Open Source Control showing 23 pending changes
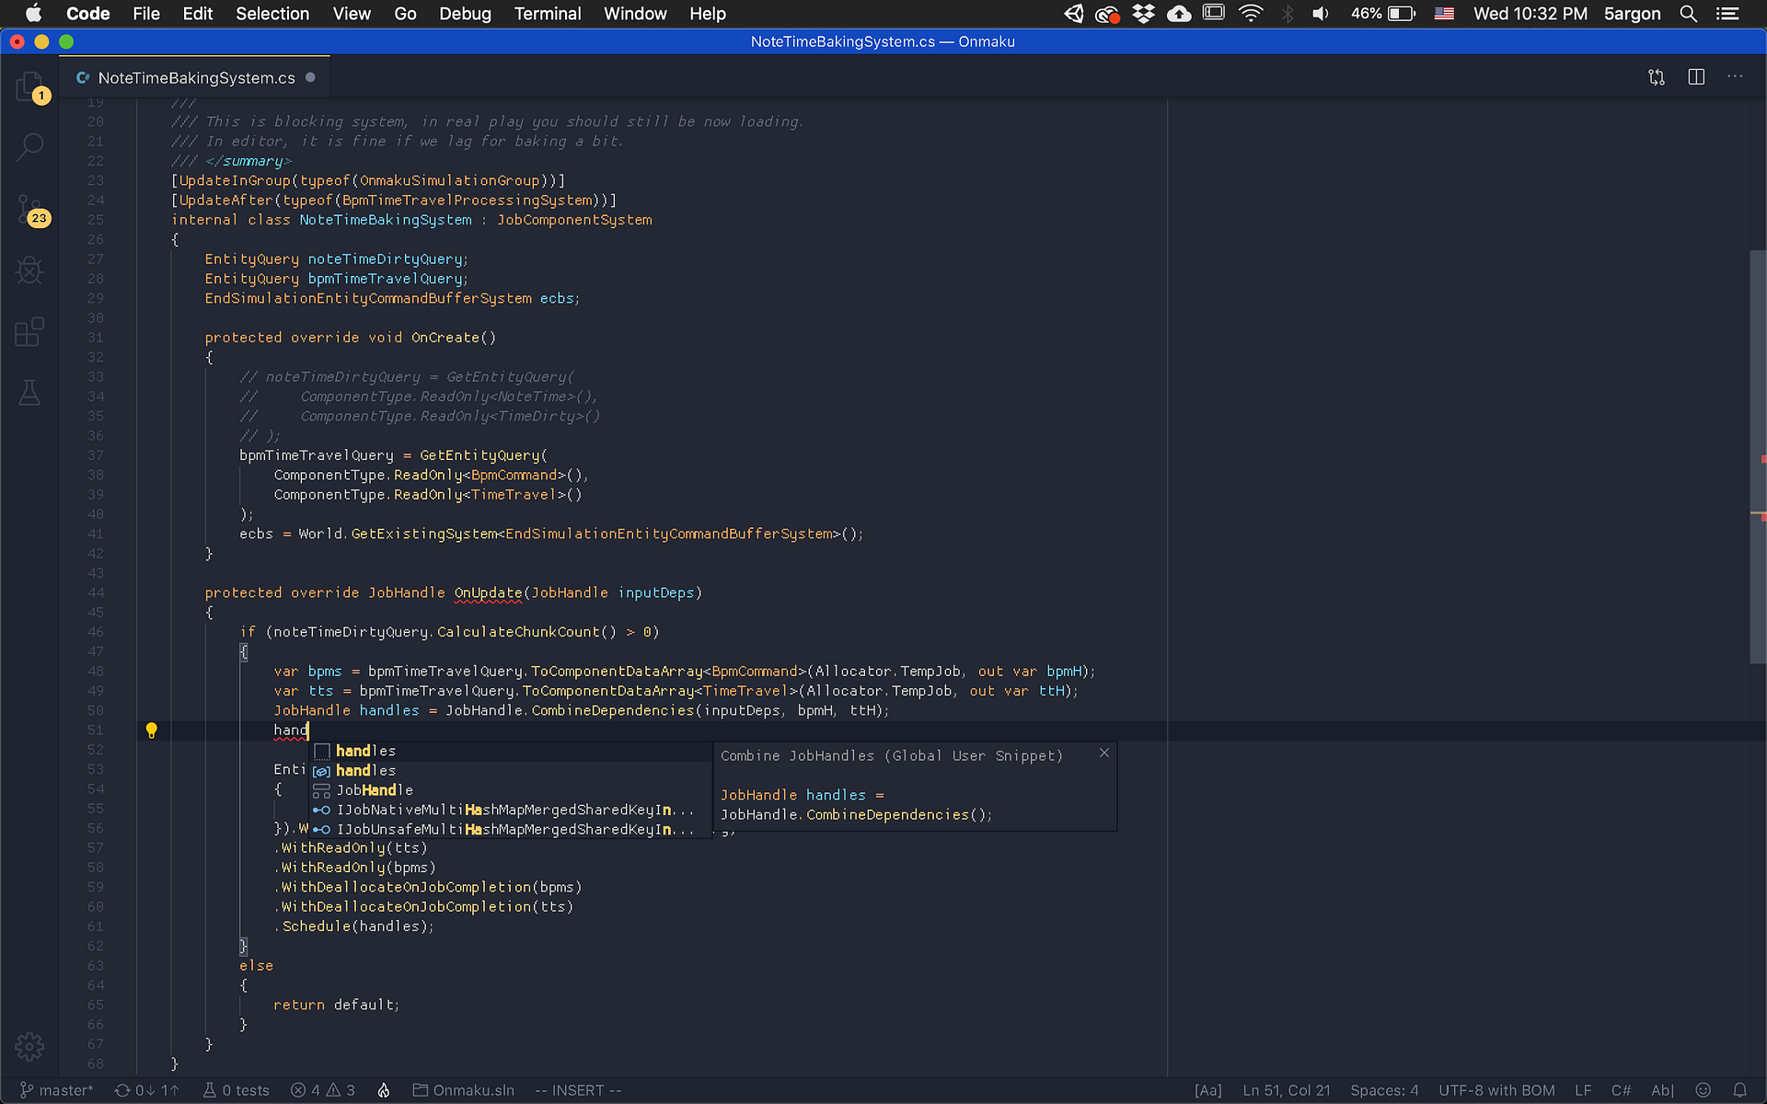This screenshot has width=1767, height=1104. tap(29, 210)
